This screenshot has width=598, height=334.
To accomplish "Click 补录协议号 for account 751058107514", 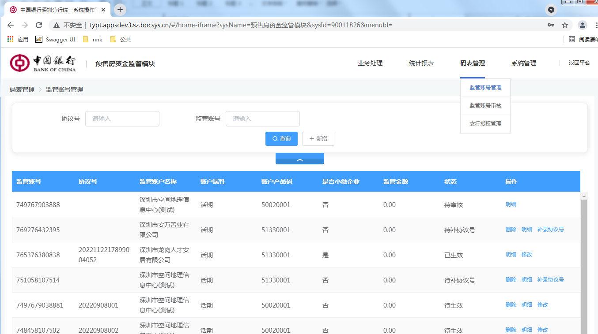I will [551, 280].
